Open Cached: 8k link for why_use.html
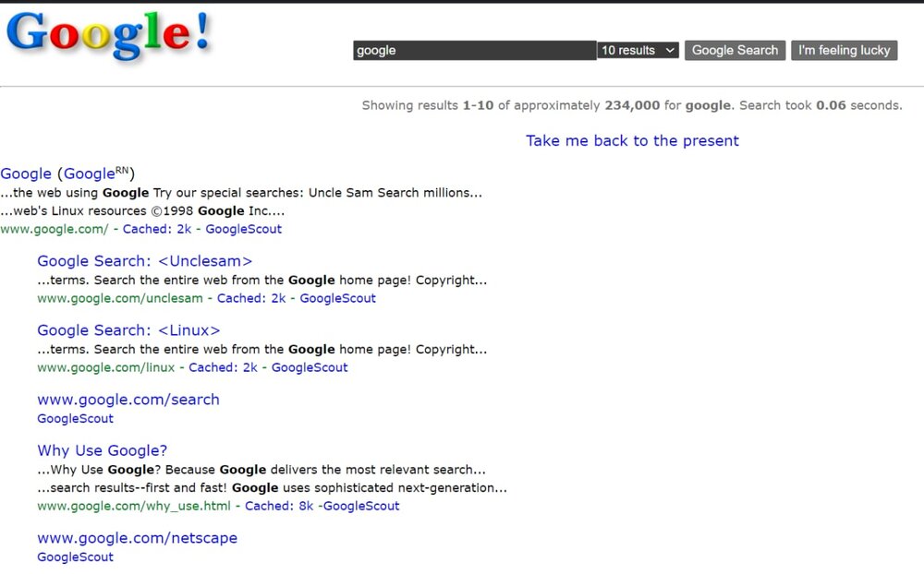Viewport: 924px width, 574px height. [x=279, y=506]
